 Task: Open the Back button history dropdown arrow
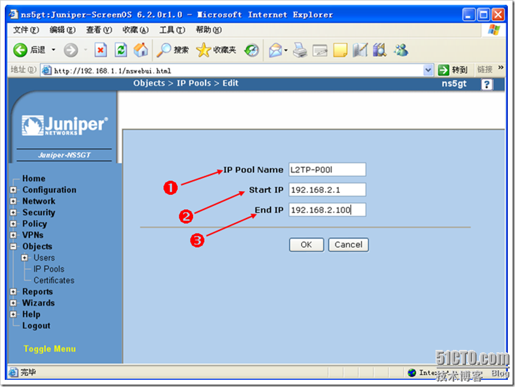point(53,50)
